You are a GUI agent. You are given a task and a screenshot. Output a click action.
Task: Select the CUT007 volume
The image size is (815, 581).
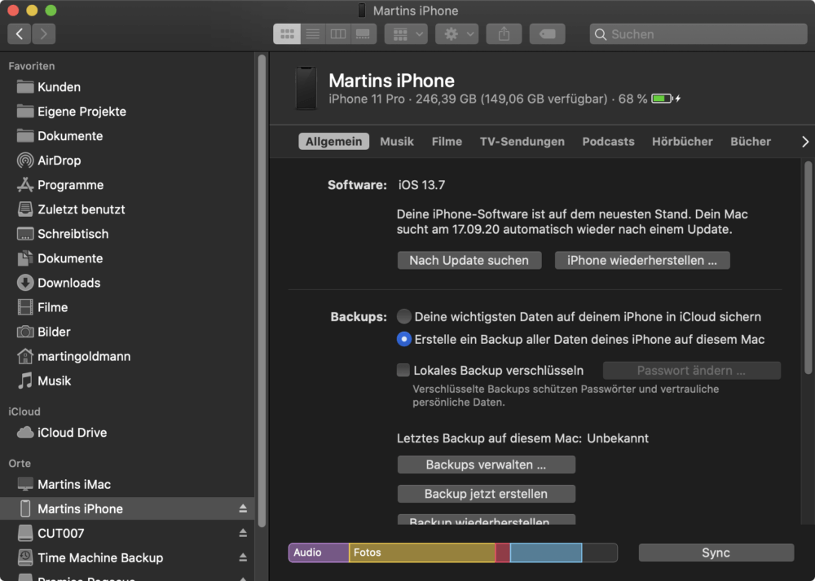(127, 533)
